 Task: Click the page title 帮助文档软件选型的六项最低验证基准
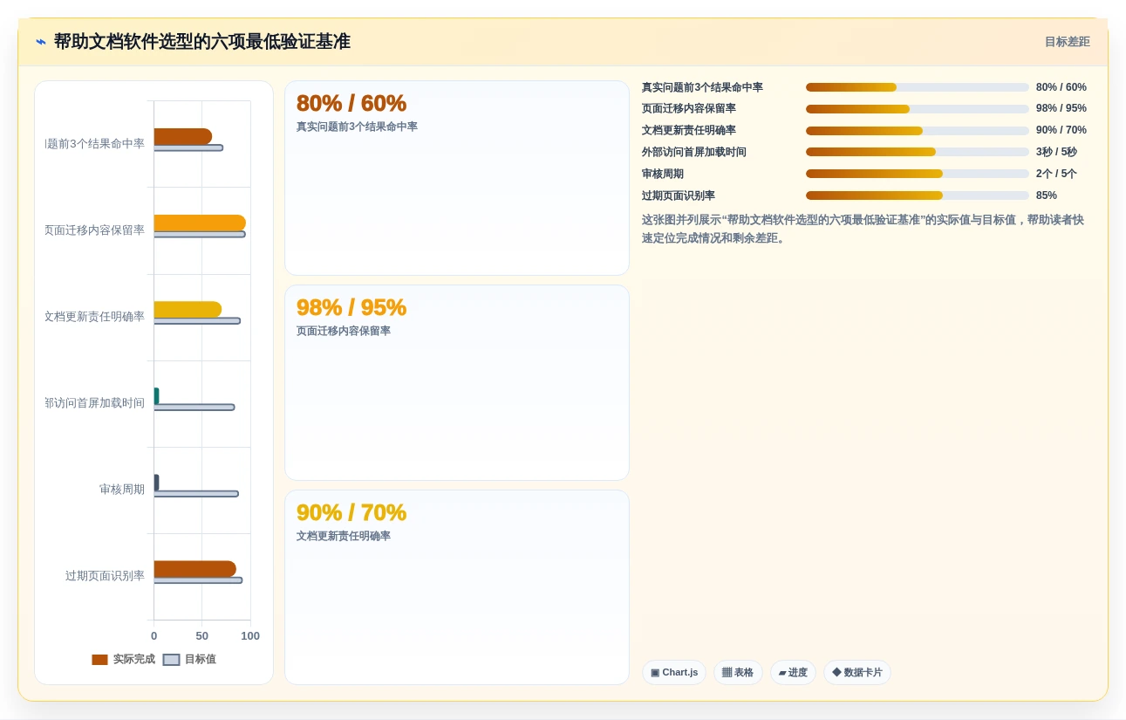point(202,42)
